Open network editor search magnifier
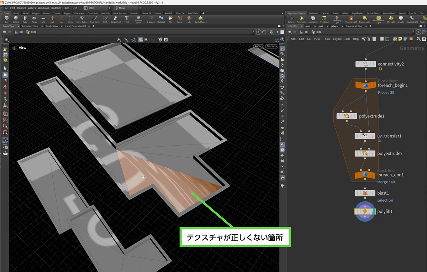Image resolution: width=427 pixels, height=272 pixels. (x=418, y=39)
